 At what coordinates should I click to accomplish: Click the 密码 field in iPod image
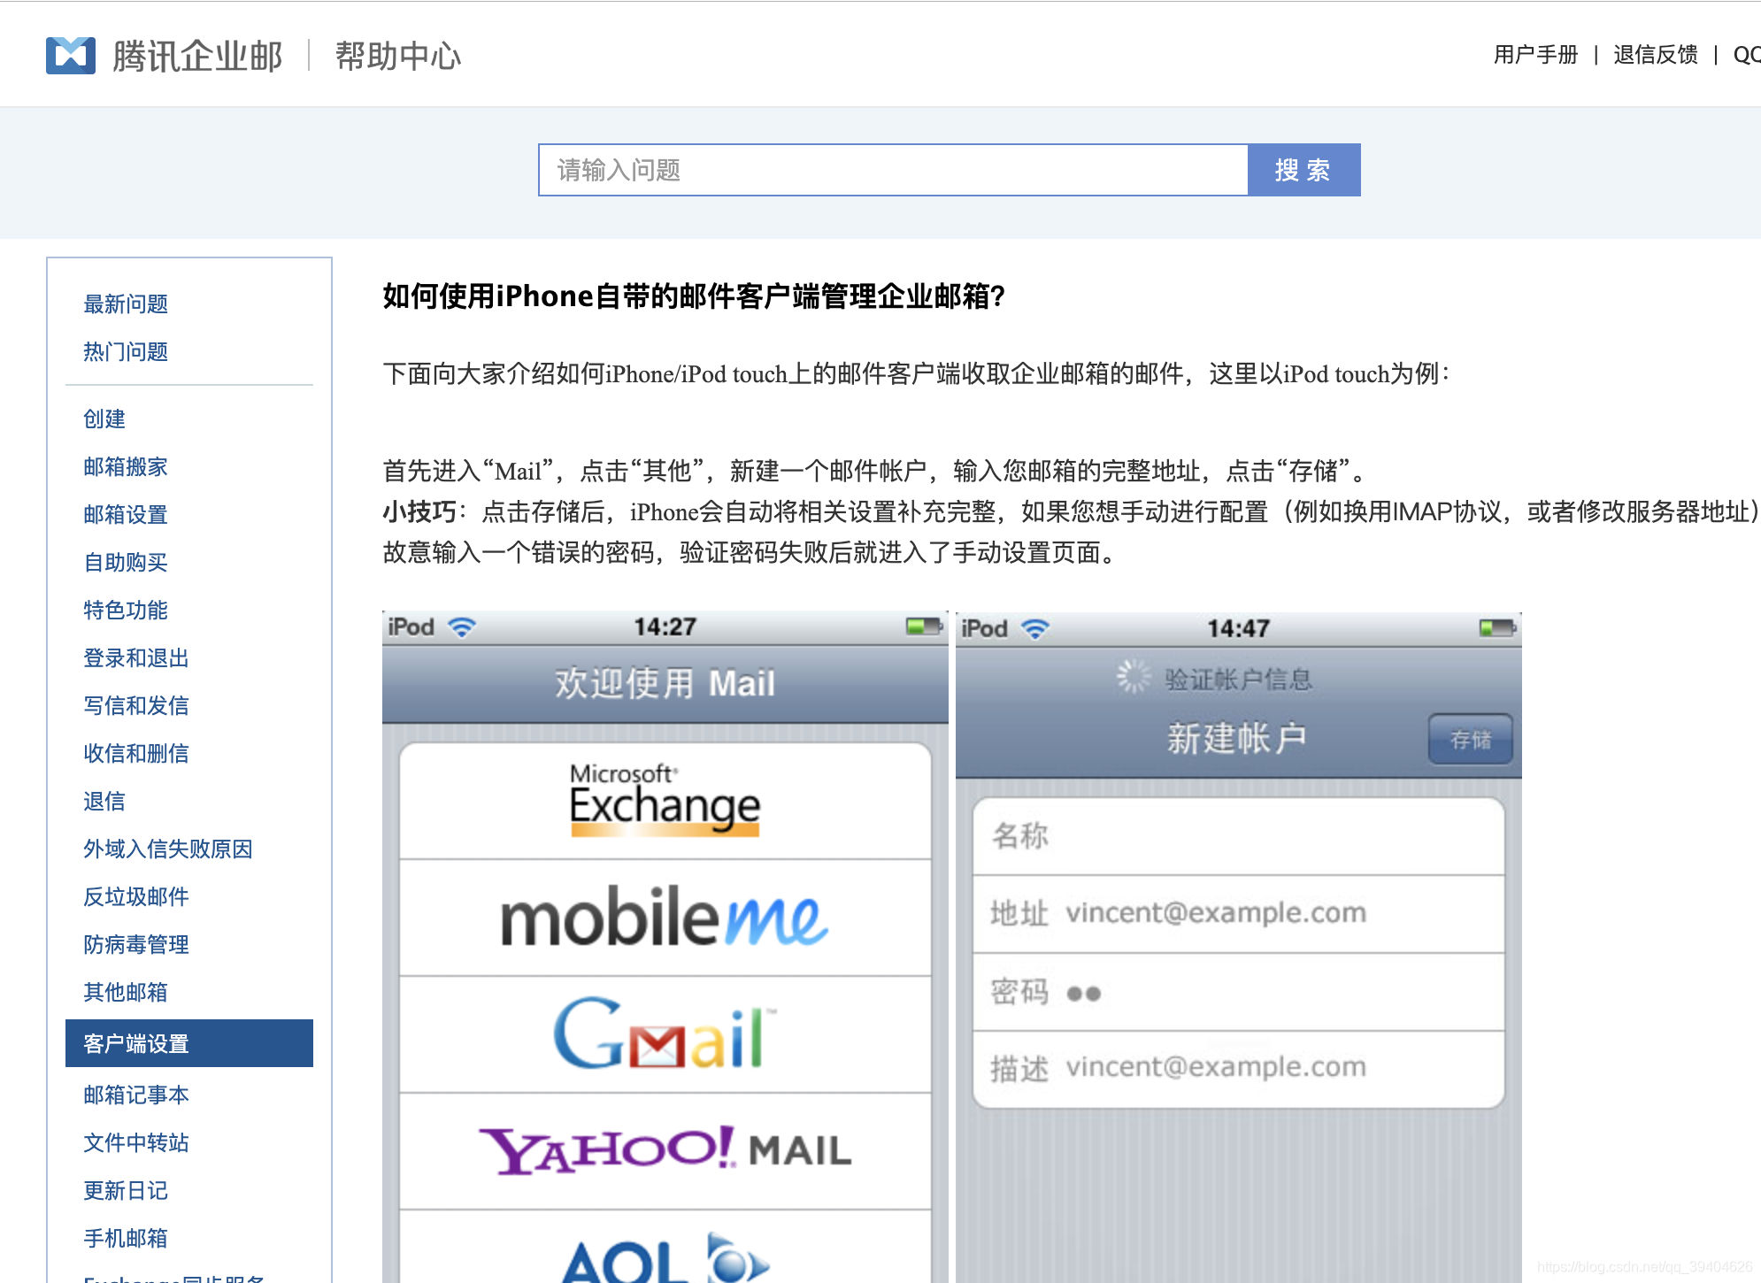click(x=1239, y=992)
